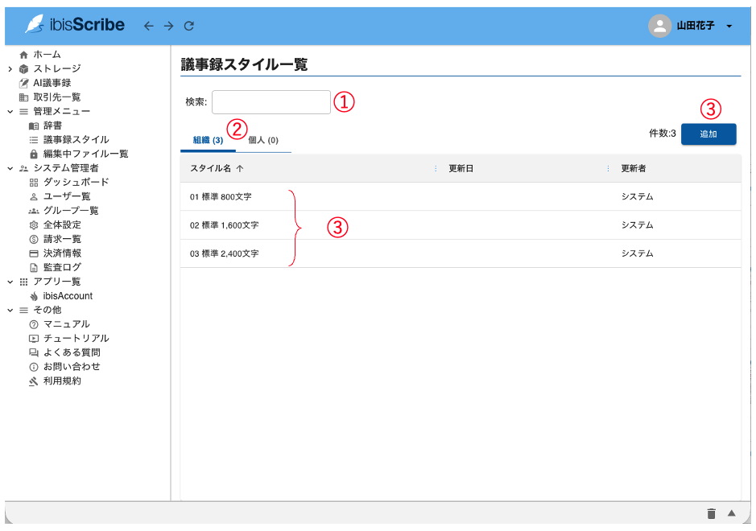Select the 組織 (3) tab
Viewport: 756px width, 531px height.
208,141
